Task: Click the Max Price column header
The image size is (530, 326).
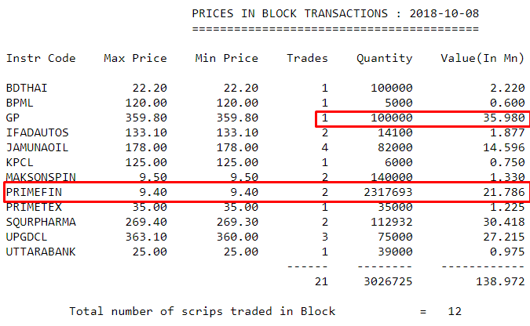Action: [x=135, y=58]
